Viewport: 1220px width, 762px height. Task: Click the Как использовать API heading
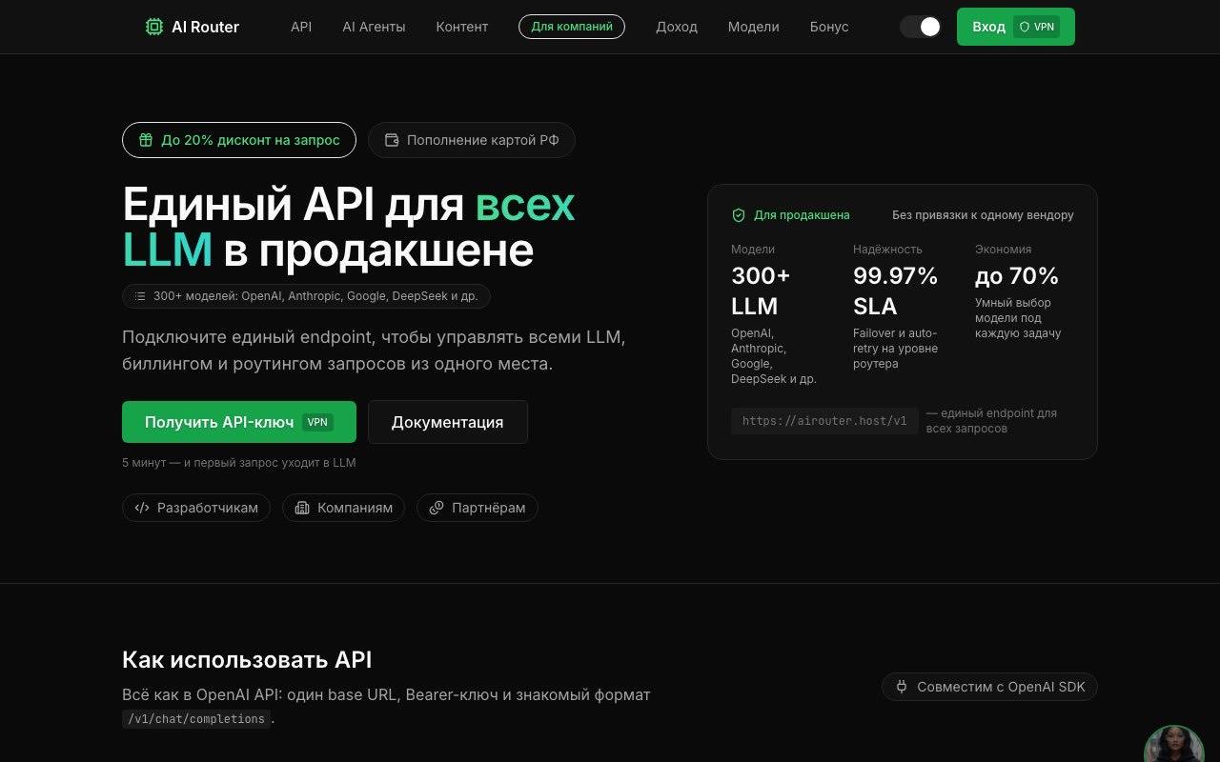click(247, 659)
